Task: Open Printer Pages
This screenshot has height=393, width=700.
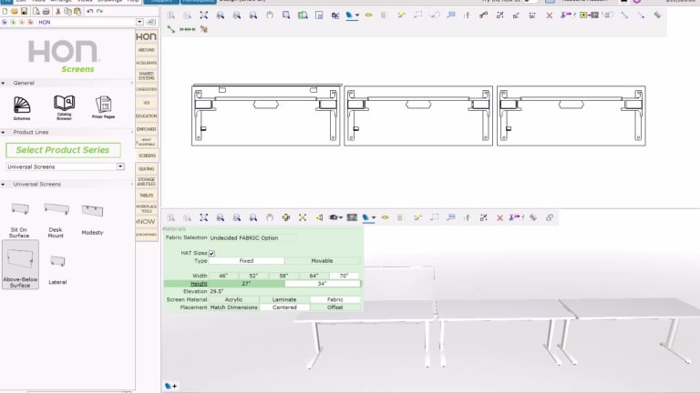Action: (x=103, y=107)
